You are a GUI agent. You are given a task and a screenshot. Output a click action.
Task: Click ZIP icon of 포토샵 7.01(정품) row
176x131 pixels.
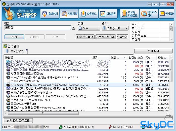(x=8, y=78)
